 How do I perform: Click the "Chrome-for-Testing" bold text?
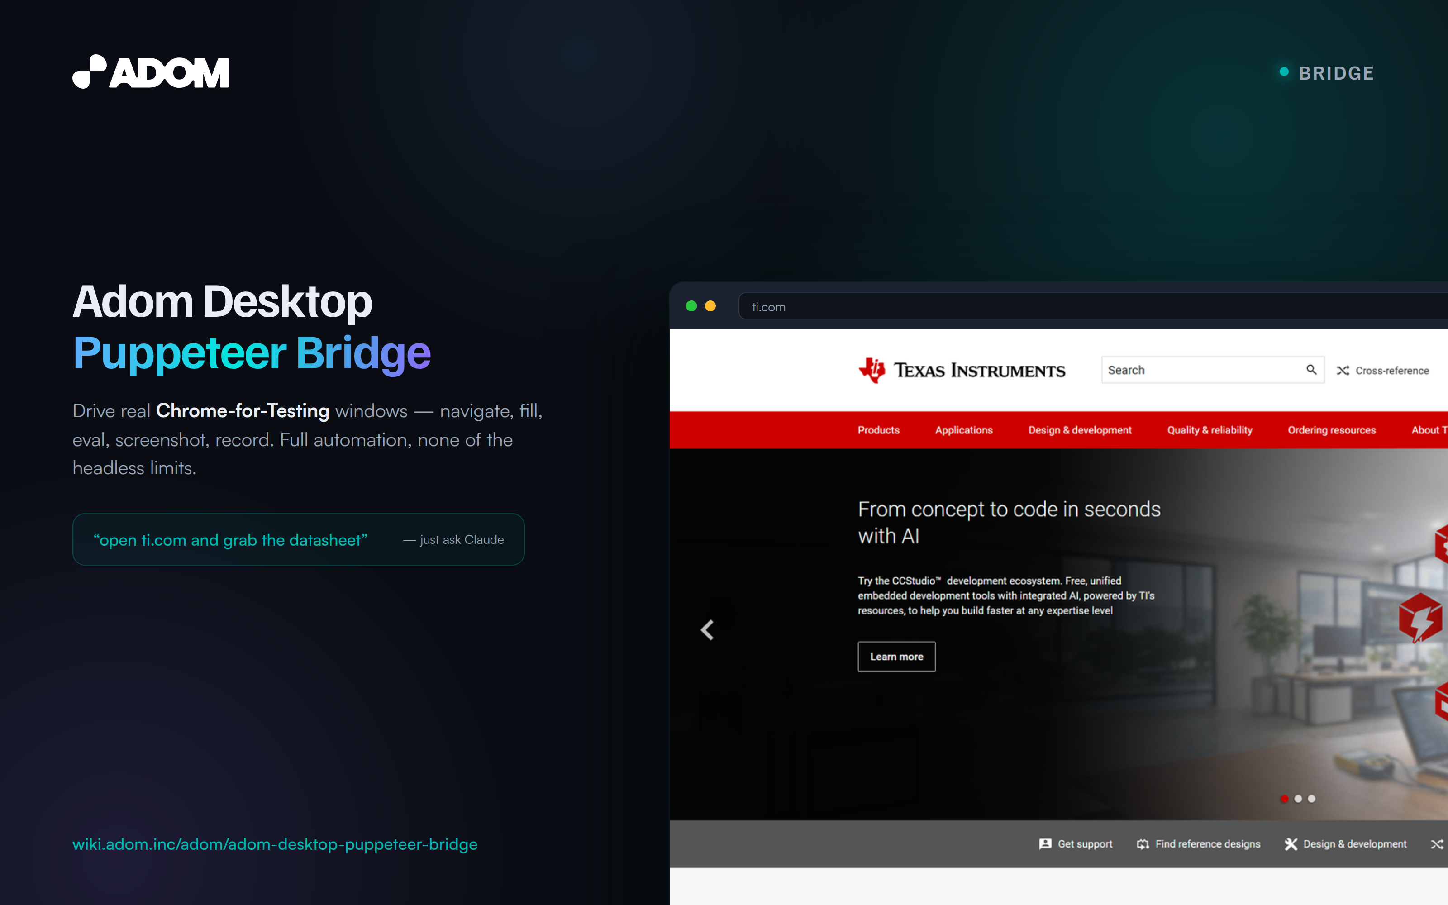click(243, 411)
